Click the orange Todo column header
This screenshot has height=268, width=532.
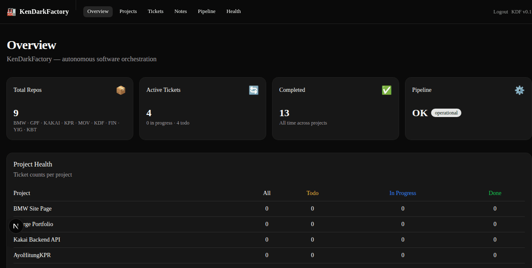point(312,193)
